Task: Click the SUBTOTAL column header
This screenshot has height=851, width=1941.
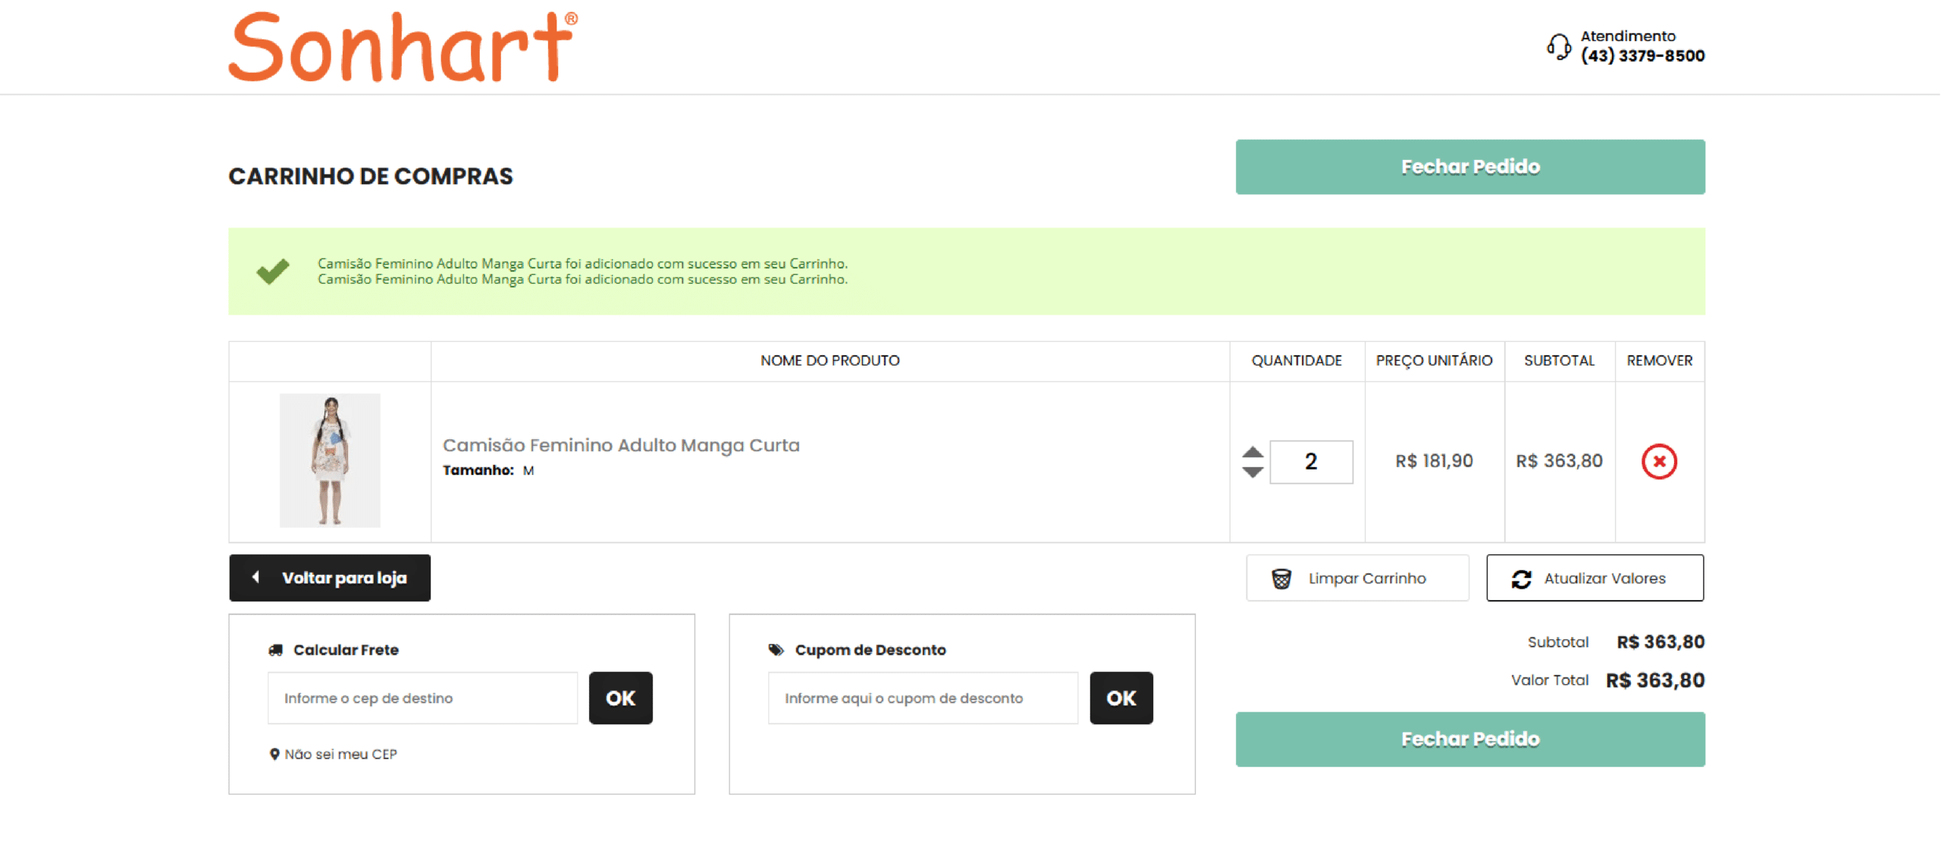Action: (x=1559, y=361)
